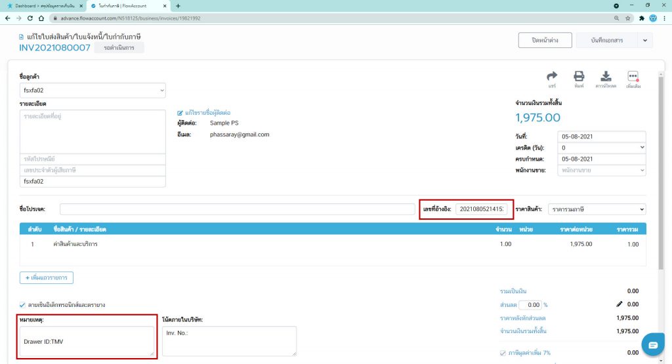Click the reference number input field
This screenshot has height=364, width=672.
(482, 209)
